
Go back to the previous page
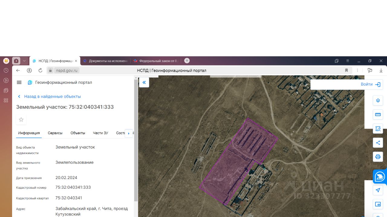[x=18, y=71]
